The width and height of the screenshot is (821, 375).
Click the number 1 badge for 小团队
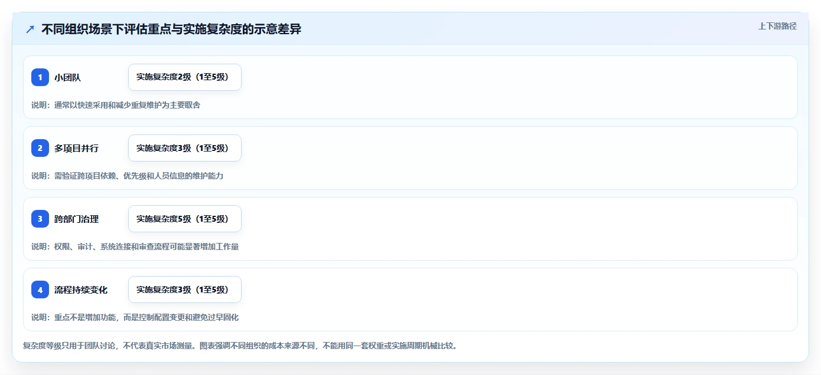click(40, 77)
